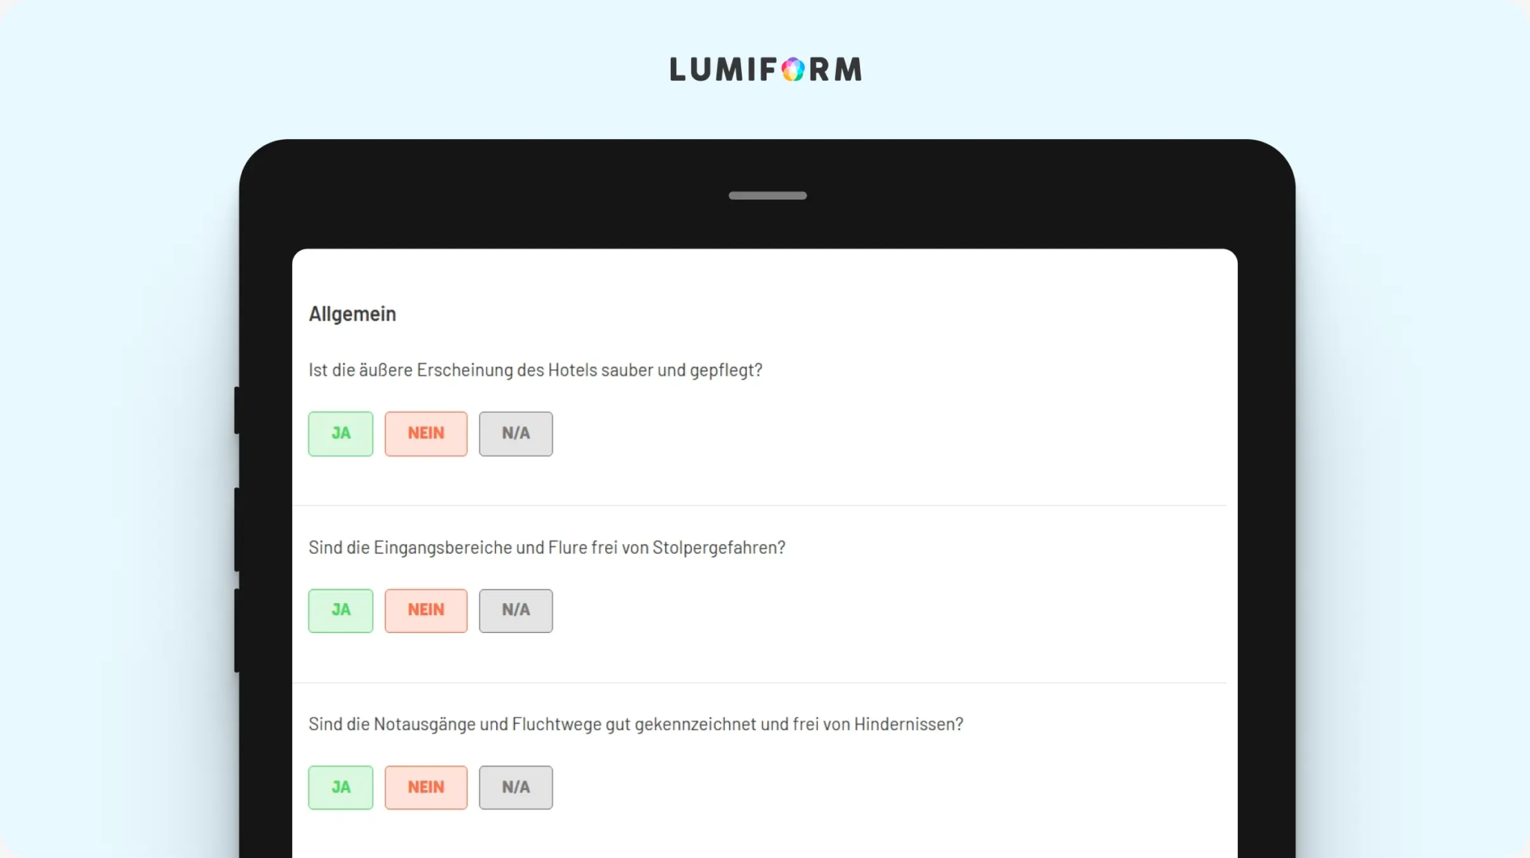Select NEIN for hotel exterior cleanliness question
1530x858 pixels.
coord(426,433)
